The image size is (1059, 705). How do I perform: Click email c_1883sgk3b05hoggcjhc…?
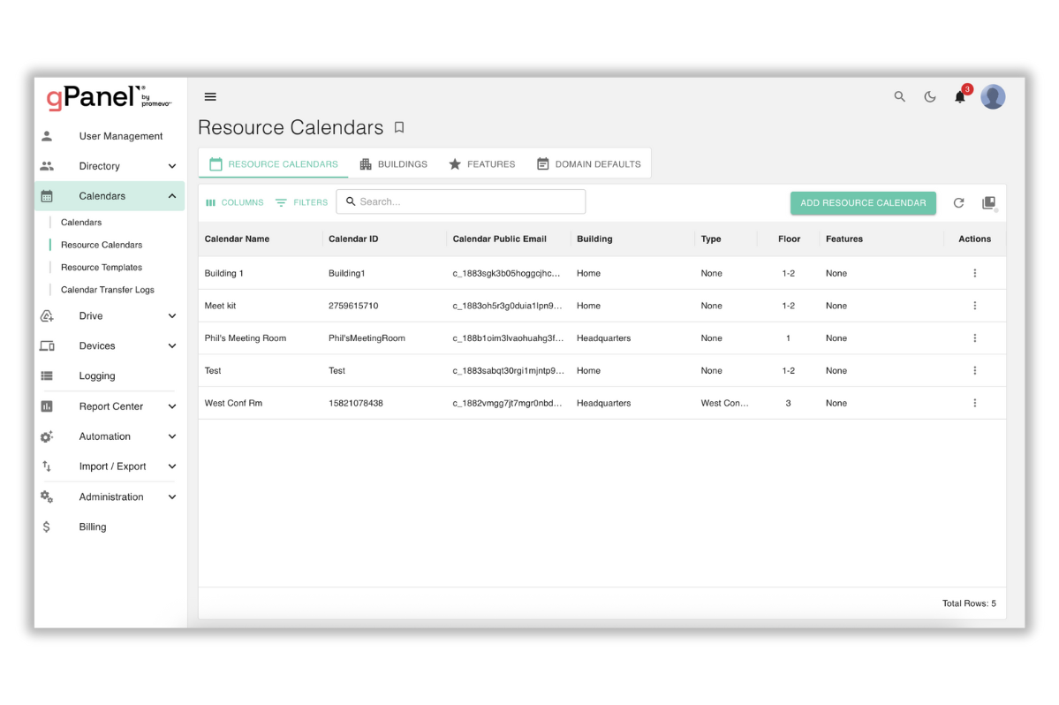click(506, 274)
